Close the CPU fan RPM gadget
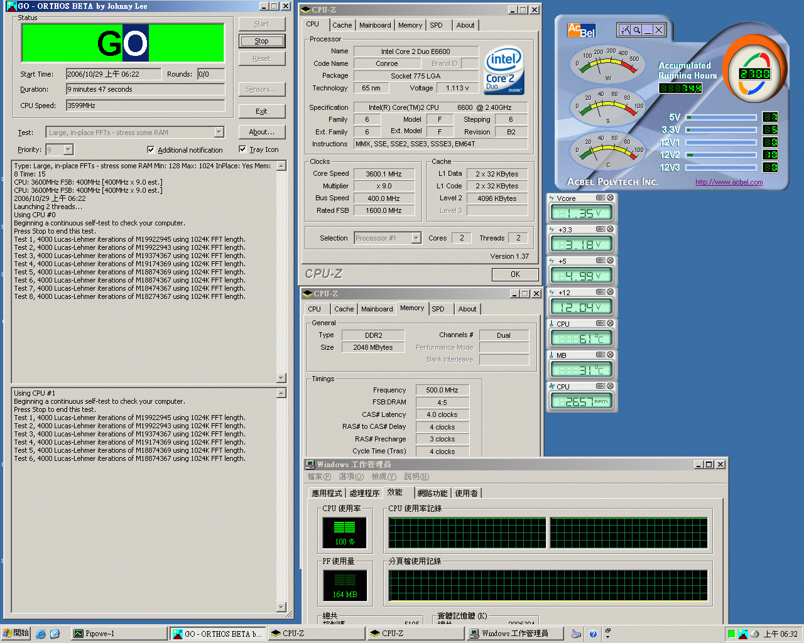This screenshot has width=804, height=643. point(610,386)
